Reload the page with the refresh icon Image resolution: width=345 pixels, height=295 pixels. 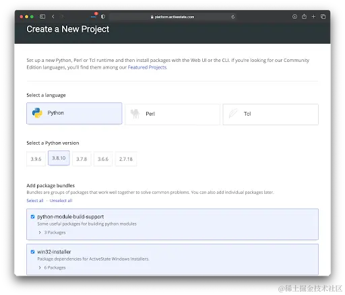coord(233,17)
